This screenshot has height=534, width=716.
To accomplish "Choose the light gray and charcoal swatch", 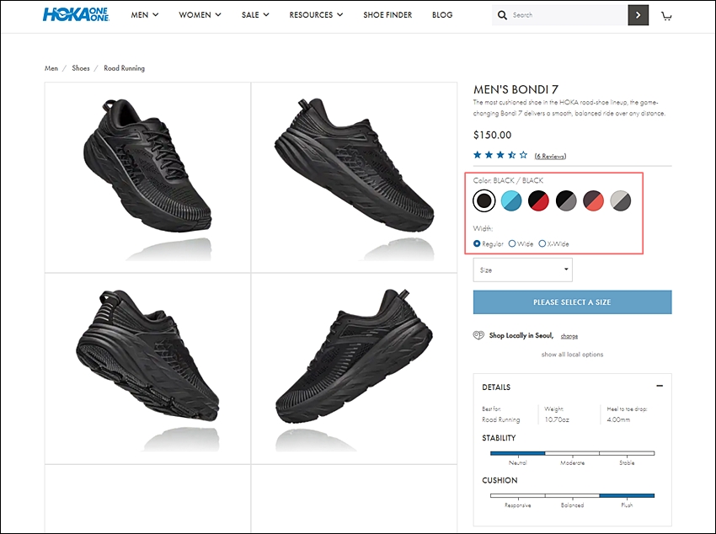I will 621,200.
